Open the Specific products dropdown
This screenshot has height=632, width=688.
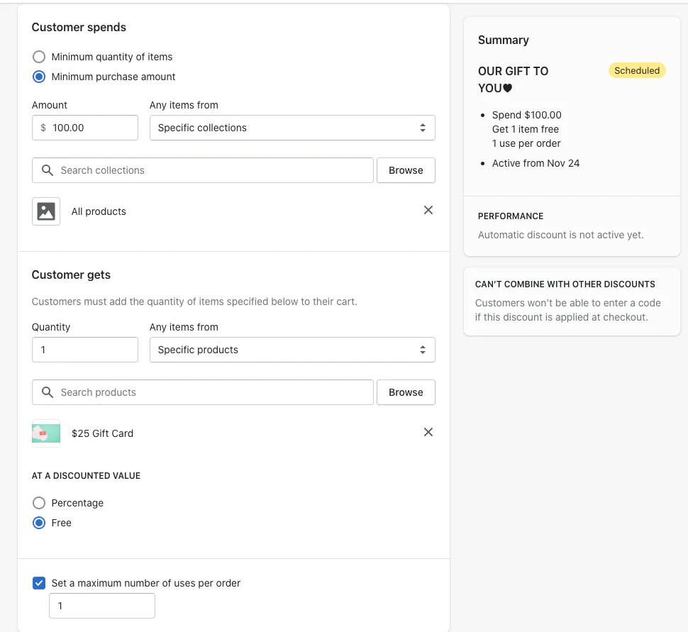(x=292, y=350)
